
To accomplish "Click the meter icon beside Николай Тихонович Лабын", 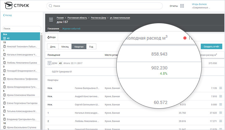I will click(4, 46).
